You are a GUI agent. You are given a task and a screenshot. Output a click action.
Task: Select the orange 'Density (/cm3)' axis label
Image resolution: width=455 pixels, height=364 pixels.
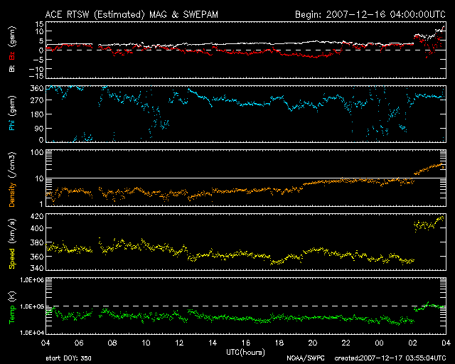tap(11, 179)
